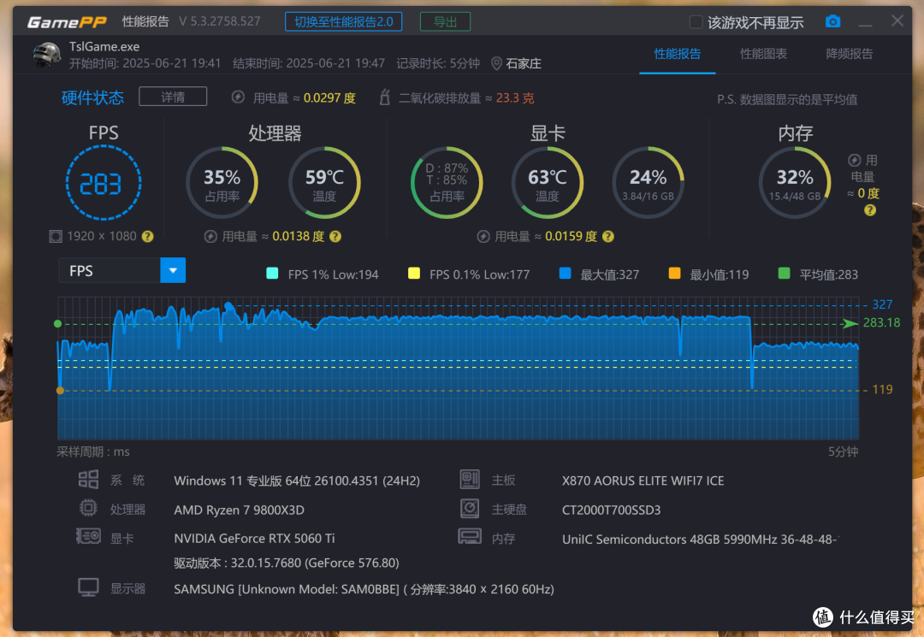The width and height of the screenshot is (924, 637).
Task: Click the monitor display icon
Action: [x=88, y=587]
